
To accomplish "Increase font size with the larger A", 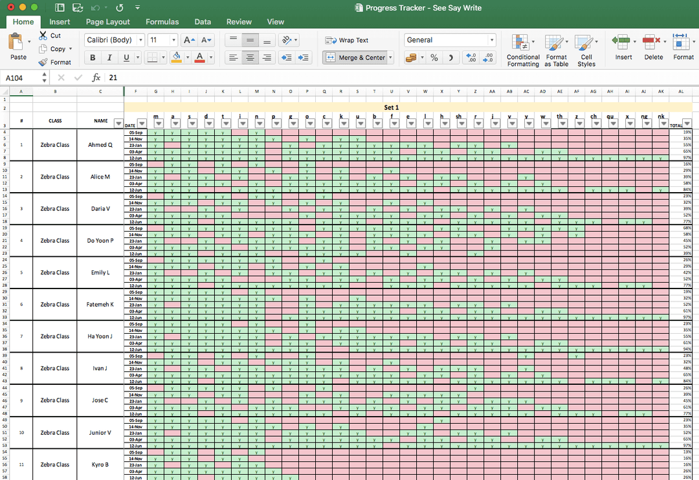I will coord(189,40).
